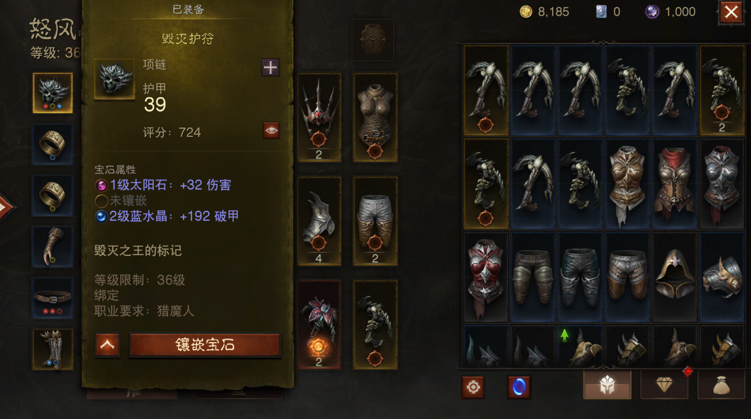Click the 镶嵌宝石 button

[x=205, y=345]
